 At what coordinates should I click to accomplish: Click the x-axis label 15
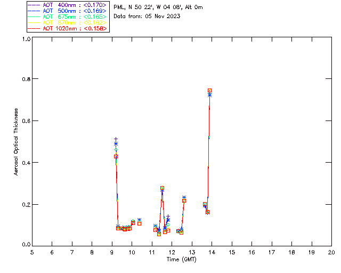(x=232, y=252)
